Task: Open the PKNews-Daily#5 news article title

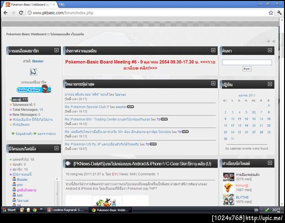Action: point(142,164)
